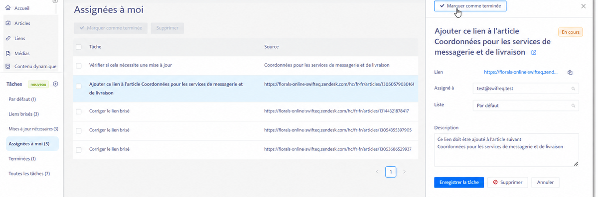Click the disabled Marquer comme terminée toolbar button
This screenshot has height=197, width=598.
click(x=111, y=28)
